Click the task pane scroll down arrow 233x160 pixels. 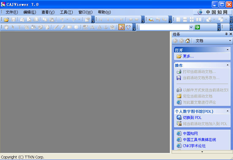point(202,152)
